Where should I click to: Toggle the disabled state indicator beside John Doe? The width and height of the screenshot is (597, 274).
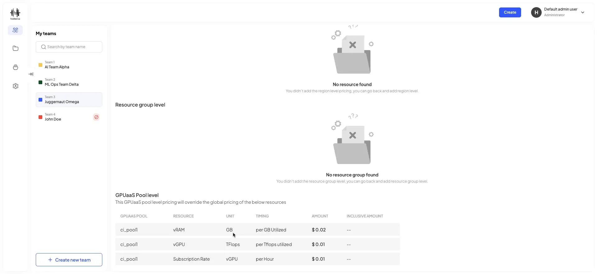tap(96, 117)
